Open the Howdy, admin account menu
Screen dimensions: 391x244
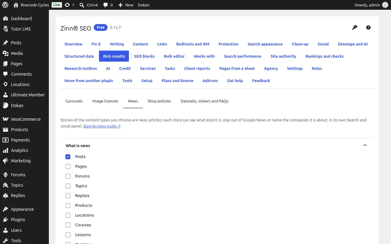click(371, 5)
